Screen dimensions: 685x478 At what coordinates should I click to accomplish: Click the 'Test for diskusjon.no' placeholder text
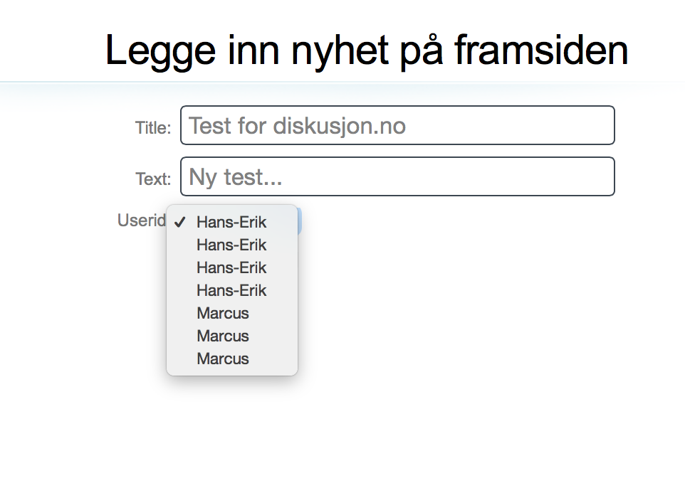297,126
